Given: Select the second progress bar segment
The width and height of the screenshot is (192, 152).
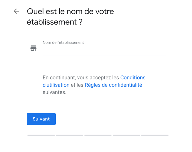Looking at the screenshot, I should pos(69,135).
